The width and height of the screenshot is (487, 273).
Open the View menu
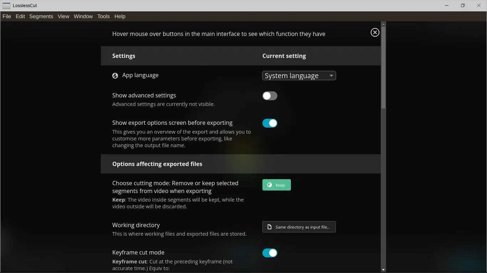pyautogui.click(x=63, y=16)
